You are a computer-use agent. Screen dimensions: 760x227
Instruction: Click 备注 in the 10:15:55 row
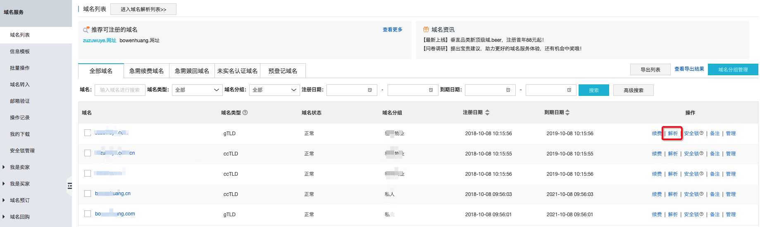coord(715,154)
